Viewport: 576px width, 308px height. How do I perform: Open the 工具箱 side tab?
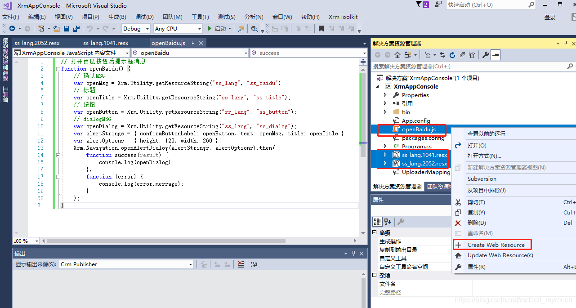[5, 94]
